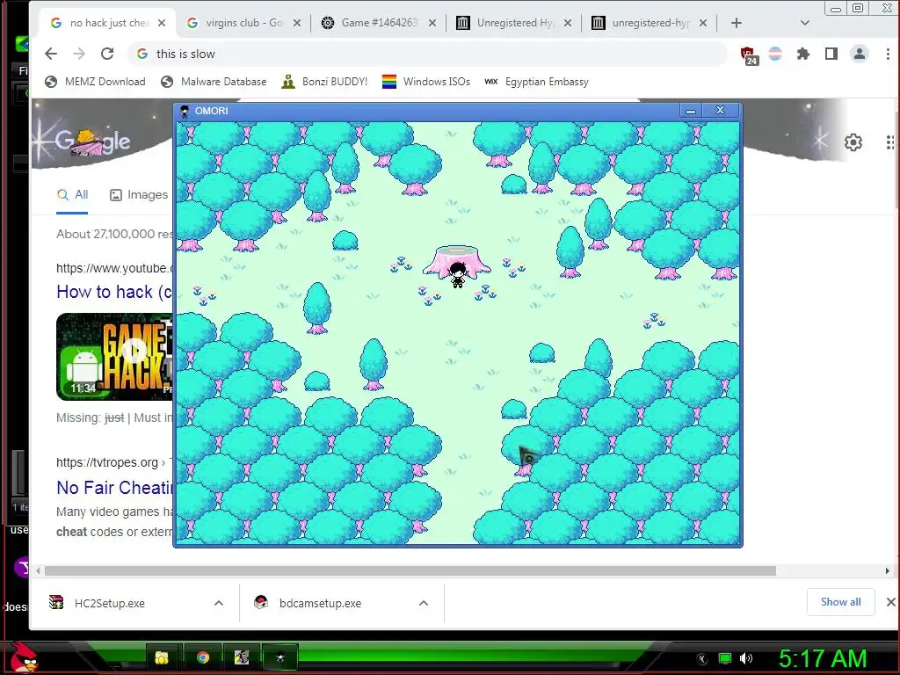The height and width of the screenshot is (675, 900).
Task: Reload the current page
Action: pyautogui.click(x=107, y=54)
